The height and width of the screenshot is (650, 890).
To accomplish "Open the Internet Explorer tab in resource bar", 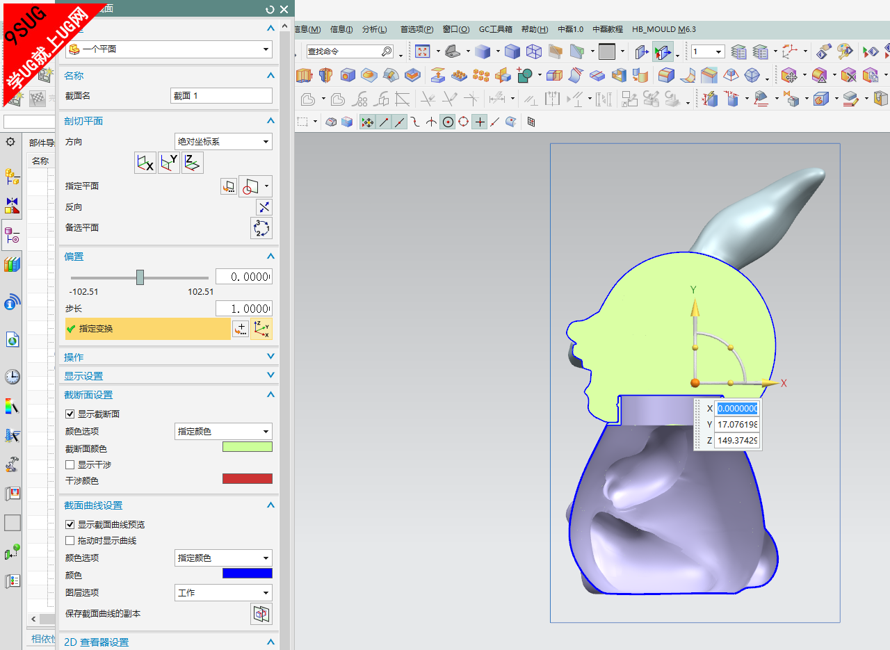I will coord(12,340).
